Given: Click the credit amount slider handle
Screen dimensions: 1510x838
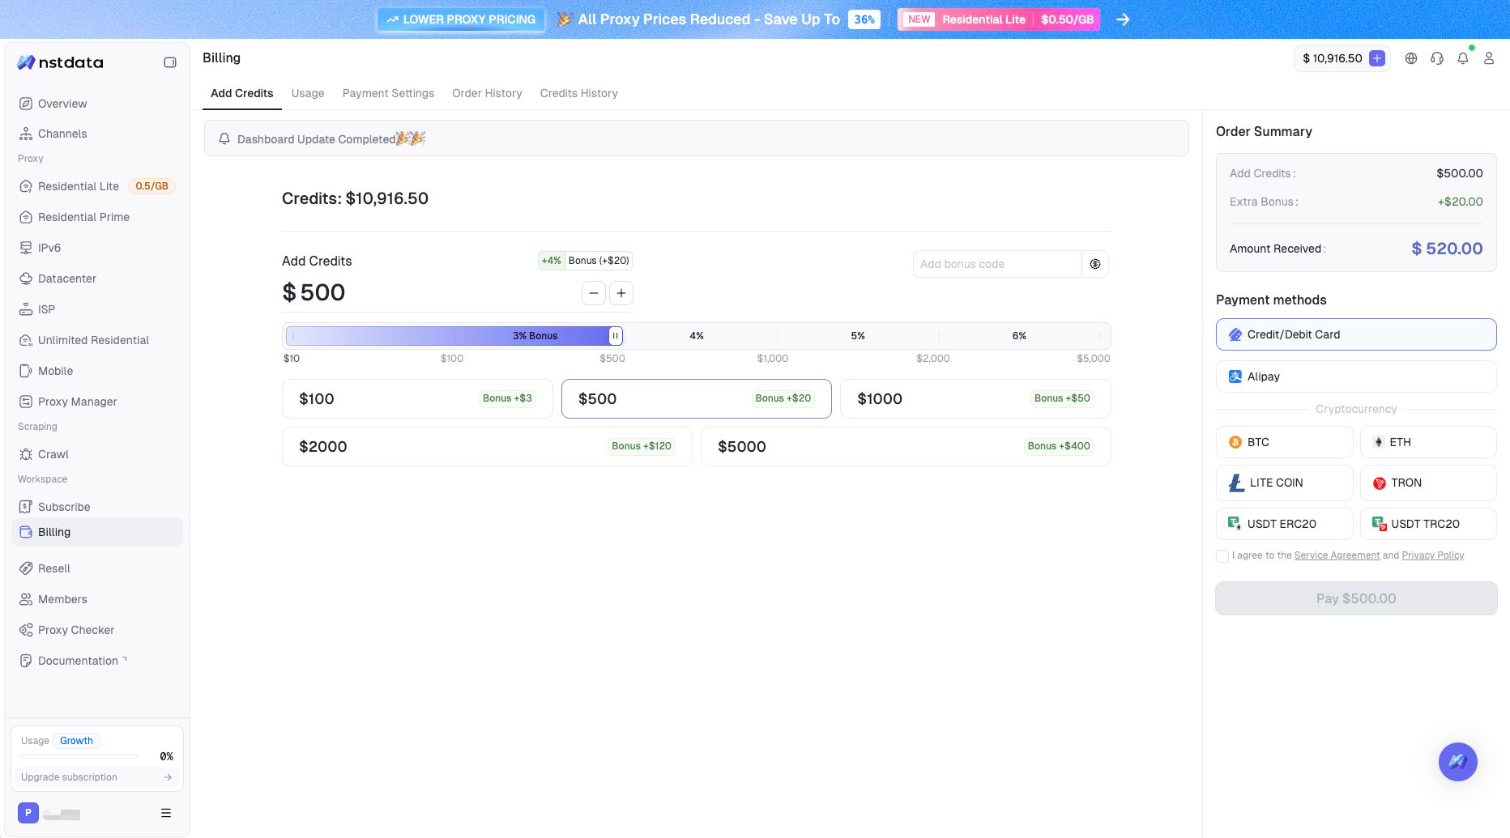Looking at the screenshot, I should [616, 336].
